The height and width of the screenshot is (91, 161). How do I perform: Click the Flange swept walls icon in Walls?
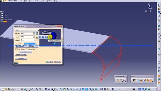151,80
